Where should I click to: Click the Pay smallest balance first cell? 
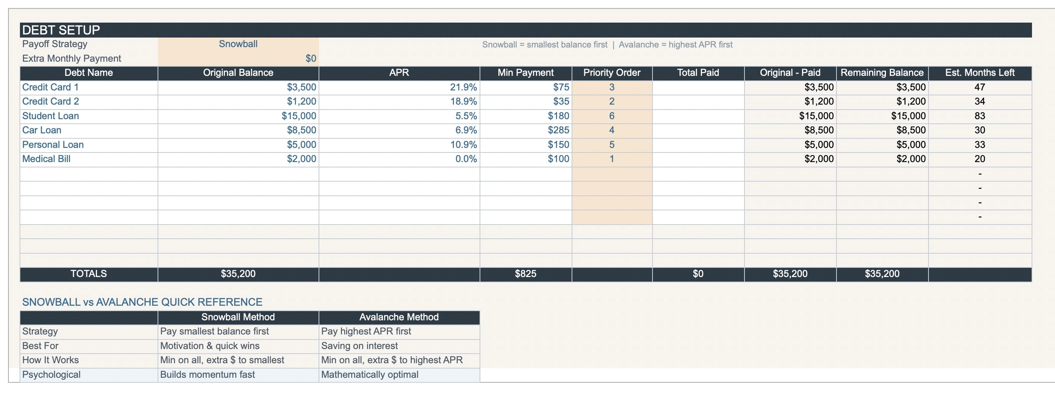pos(238,332)
